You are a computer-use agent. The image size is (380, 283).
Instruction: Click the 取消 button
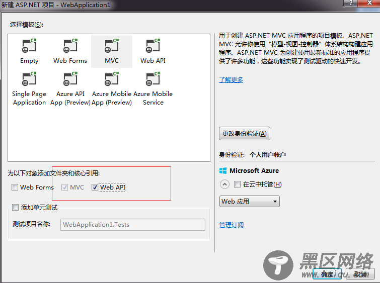pyautogui.click(x=360, y=274)
